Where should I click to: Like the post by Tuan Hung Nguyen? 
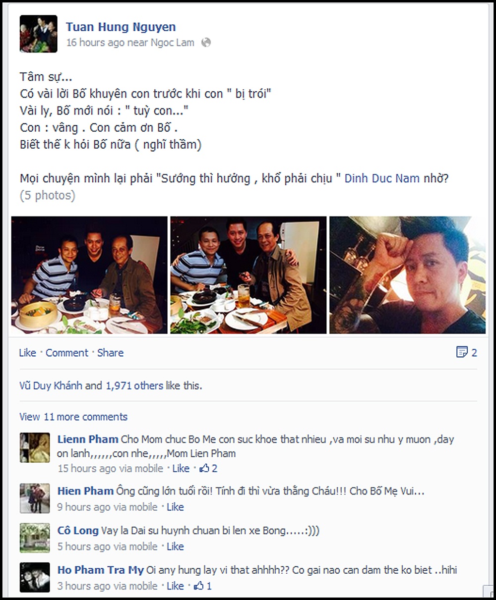click(27, 353)
